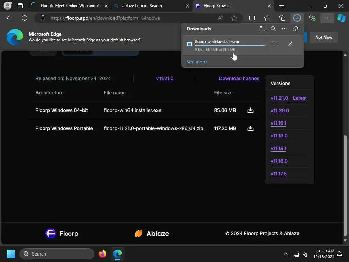Add this page to favorites star icon
The height and width of the screenshot is (262, 349).
234,18
